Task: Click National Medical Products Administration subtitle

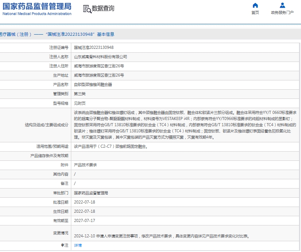Action: (x=37, y=14)
